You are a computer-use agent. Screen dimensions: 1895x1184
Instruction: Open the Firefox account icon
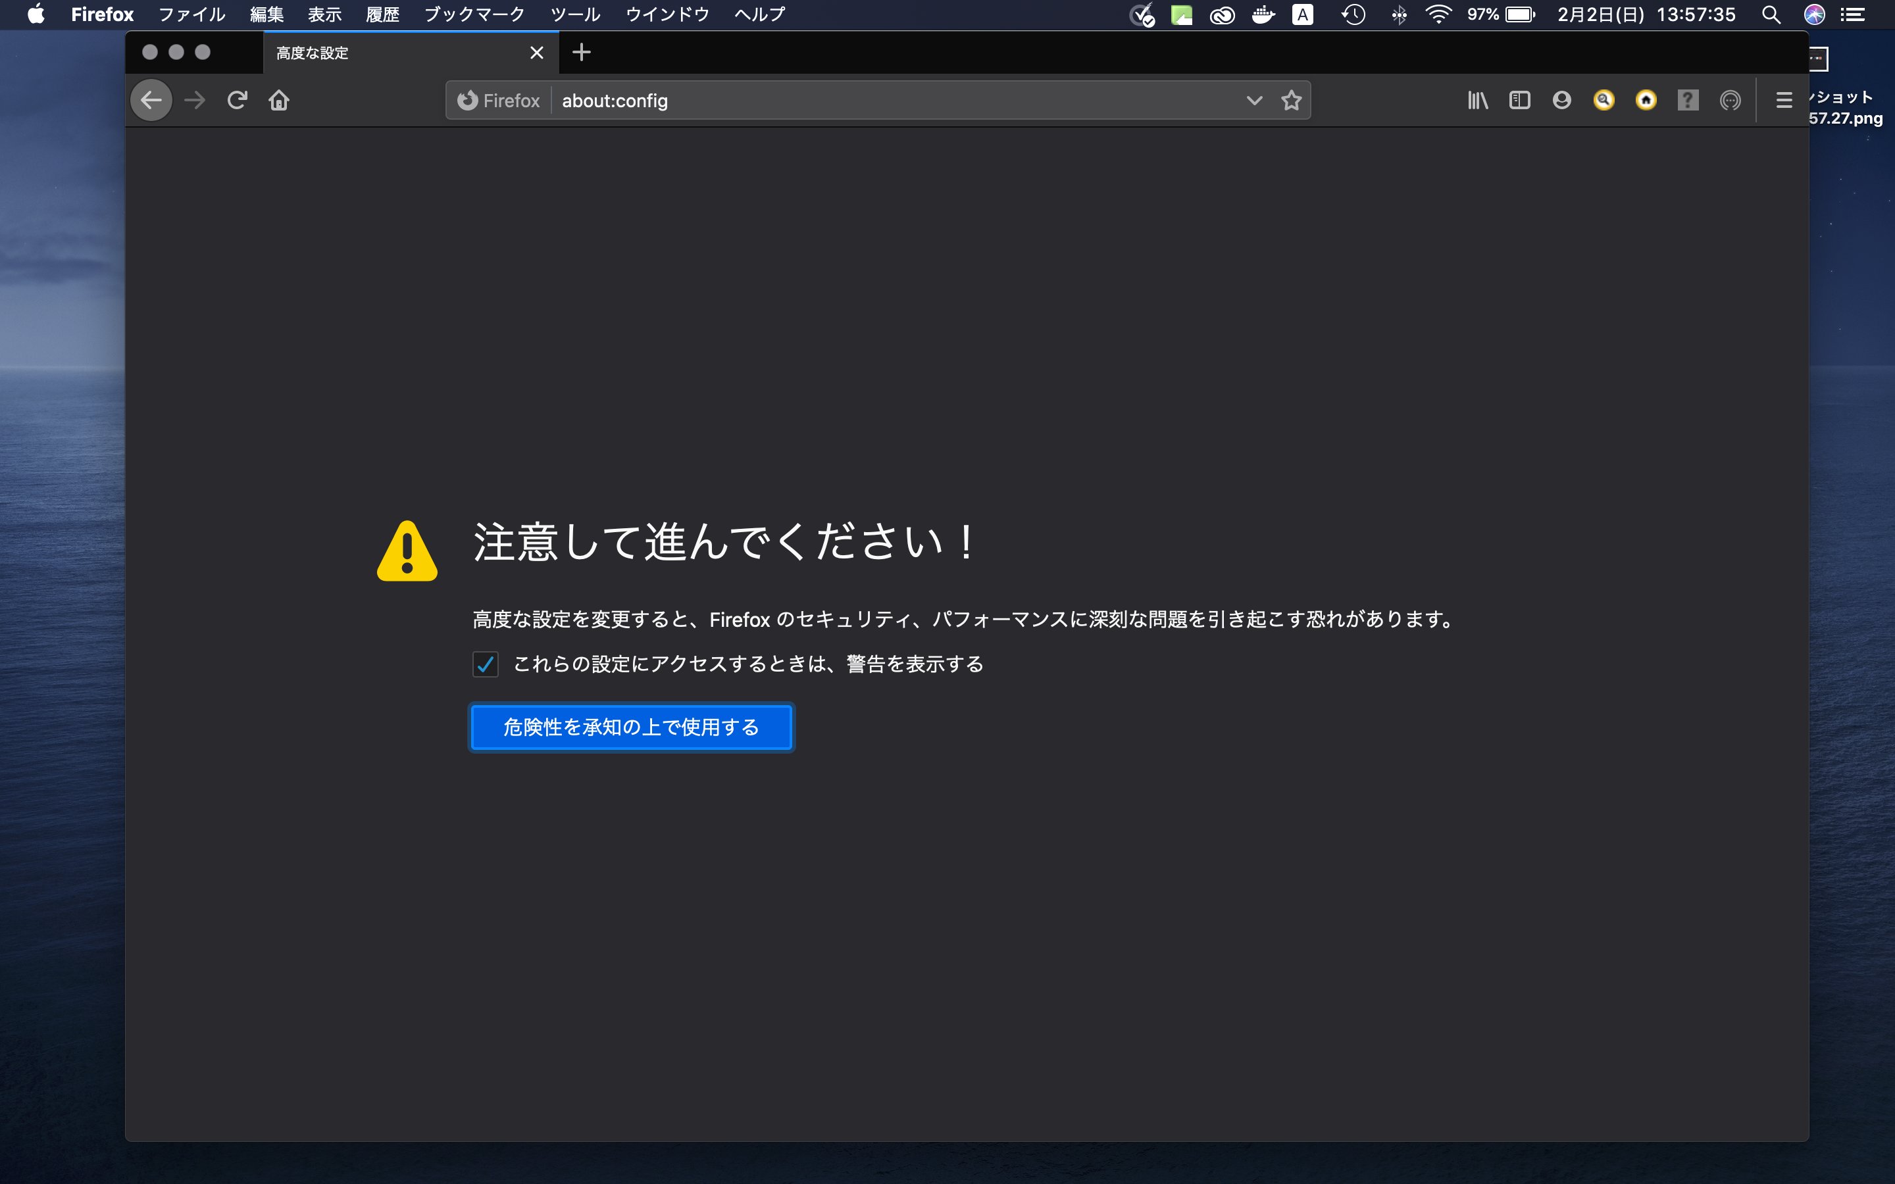pos(1561,100)
